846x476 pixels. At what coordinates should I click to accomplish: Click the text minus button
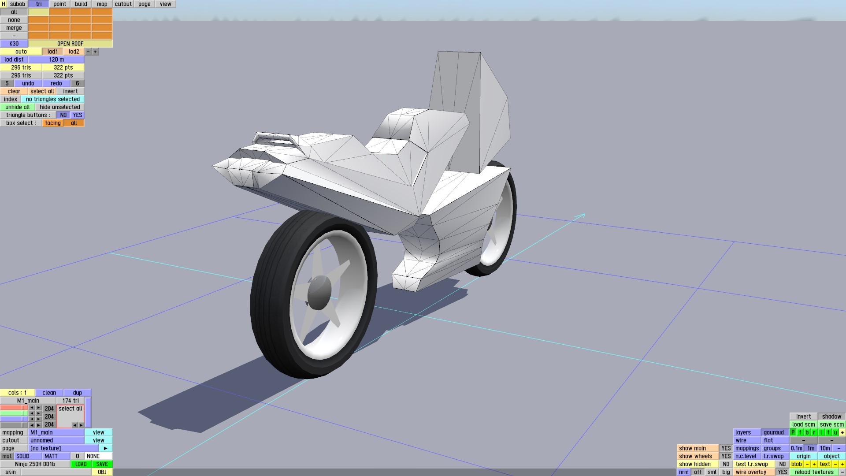click(x=835, y=464)
